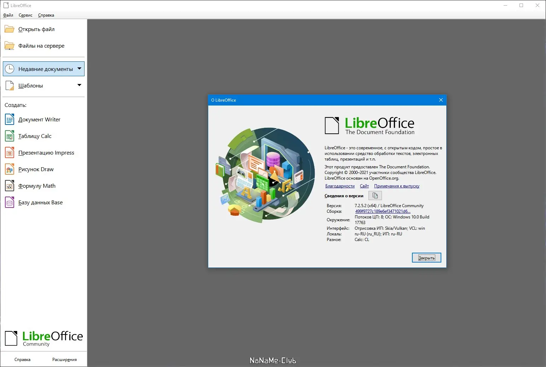Open the Сайт link
This screenshot has width=546, height=367.
tap(364, 186)
